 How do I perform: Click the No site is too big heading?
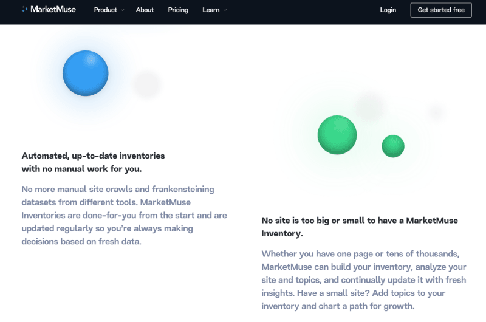[x=360, y=227]
